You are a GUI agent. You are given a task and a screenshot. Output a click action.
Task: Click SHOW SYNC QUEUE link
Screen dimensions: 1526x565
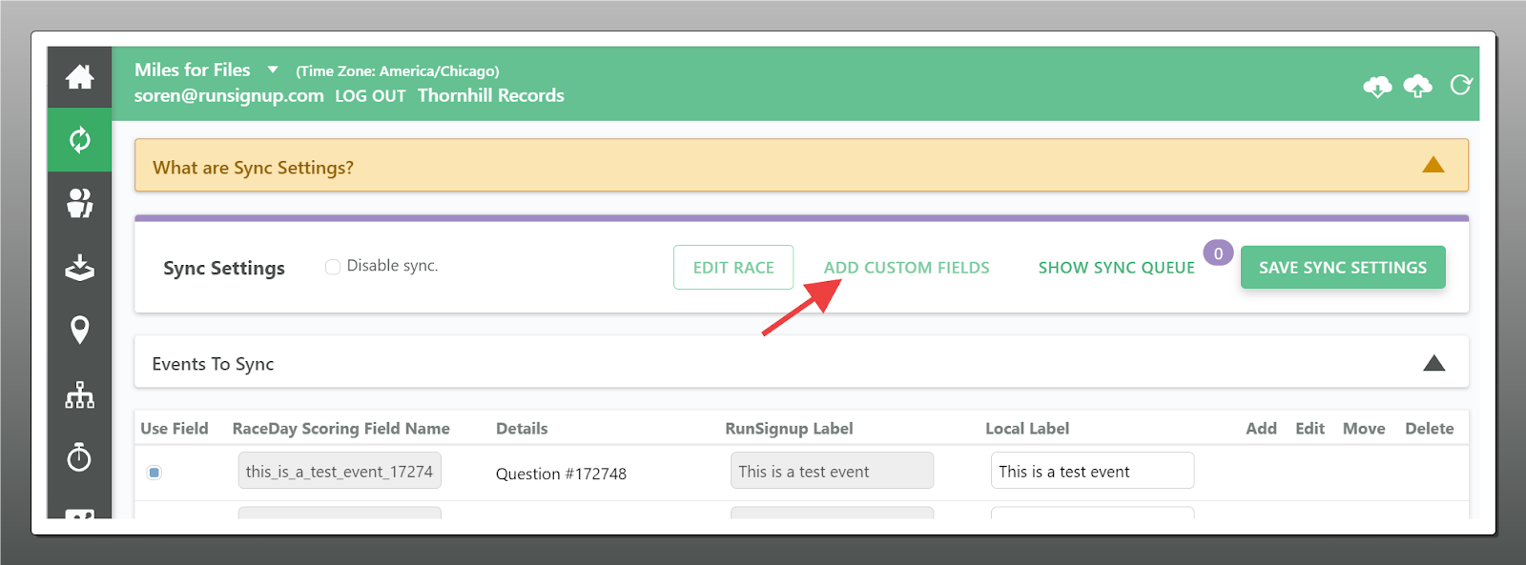[1117, 268]
